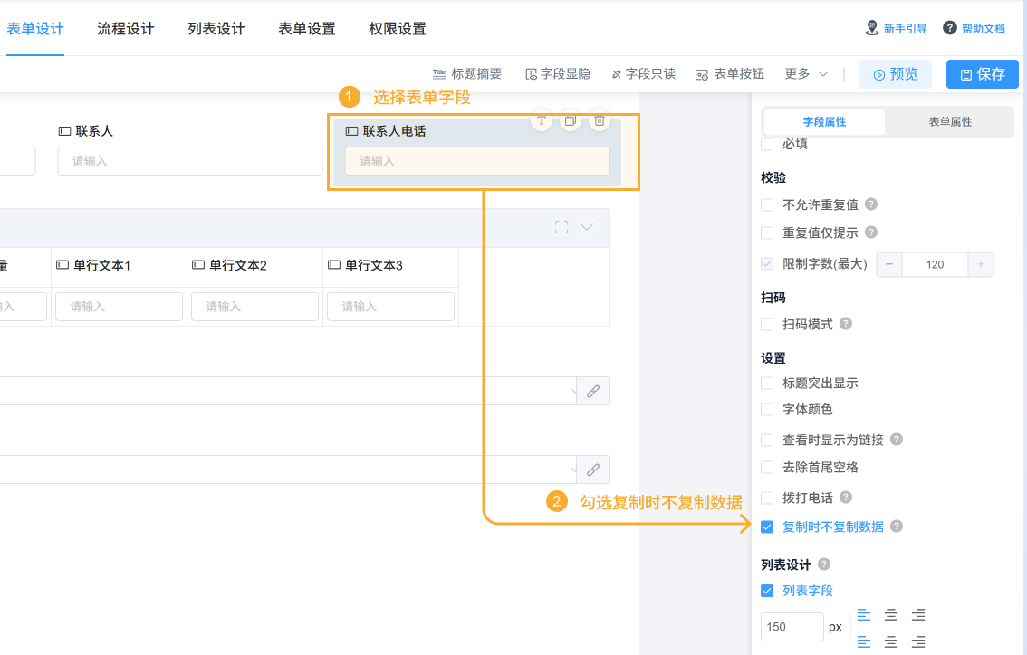Decrease max character limit with minus button
Screen dimensions: 1027x655
click(888, 264)
